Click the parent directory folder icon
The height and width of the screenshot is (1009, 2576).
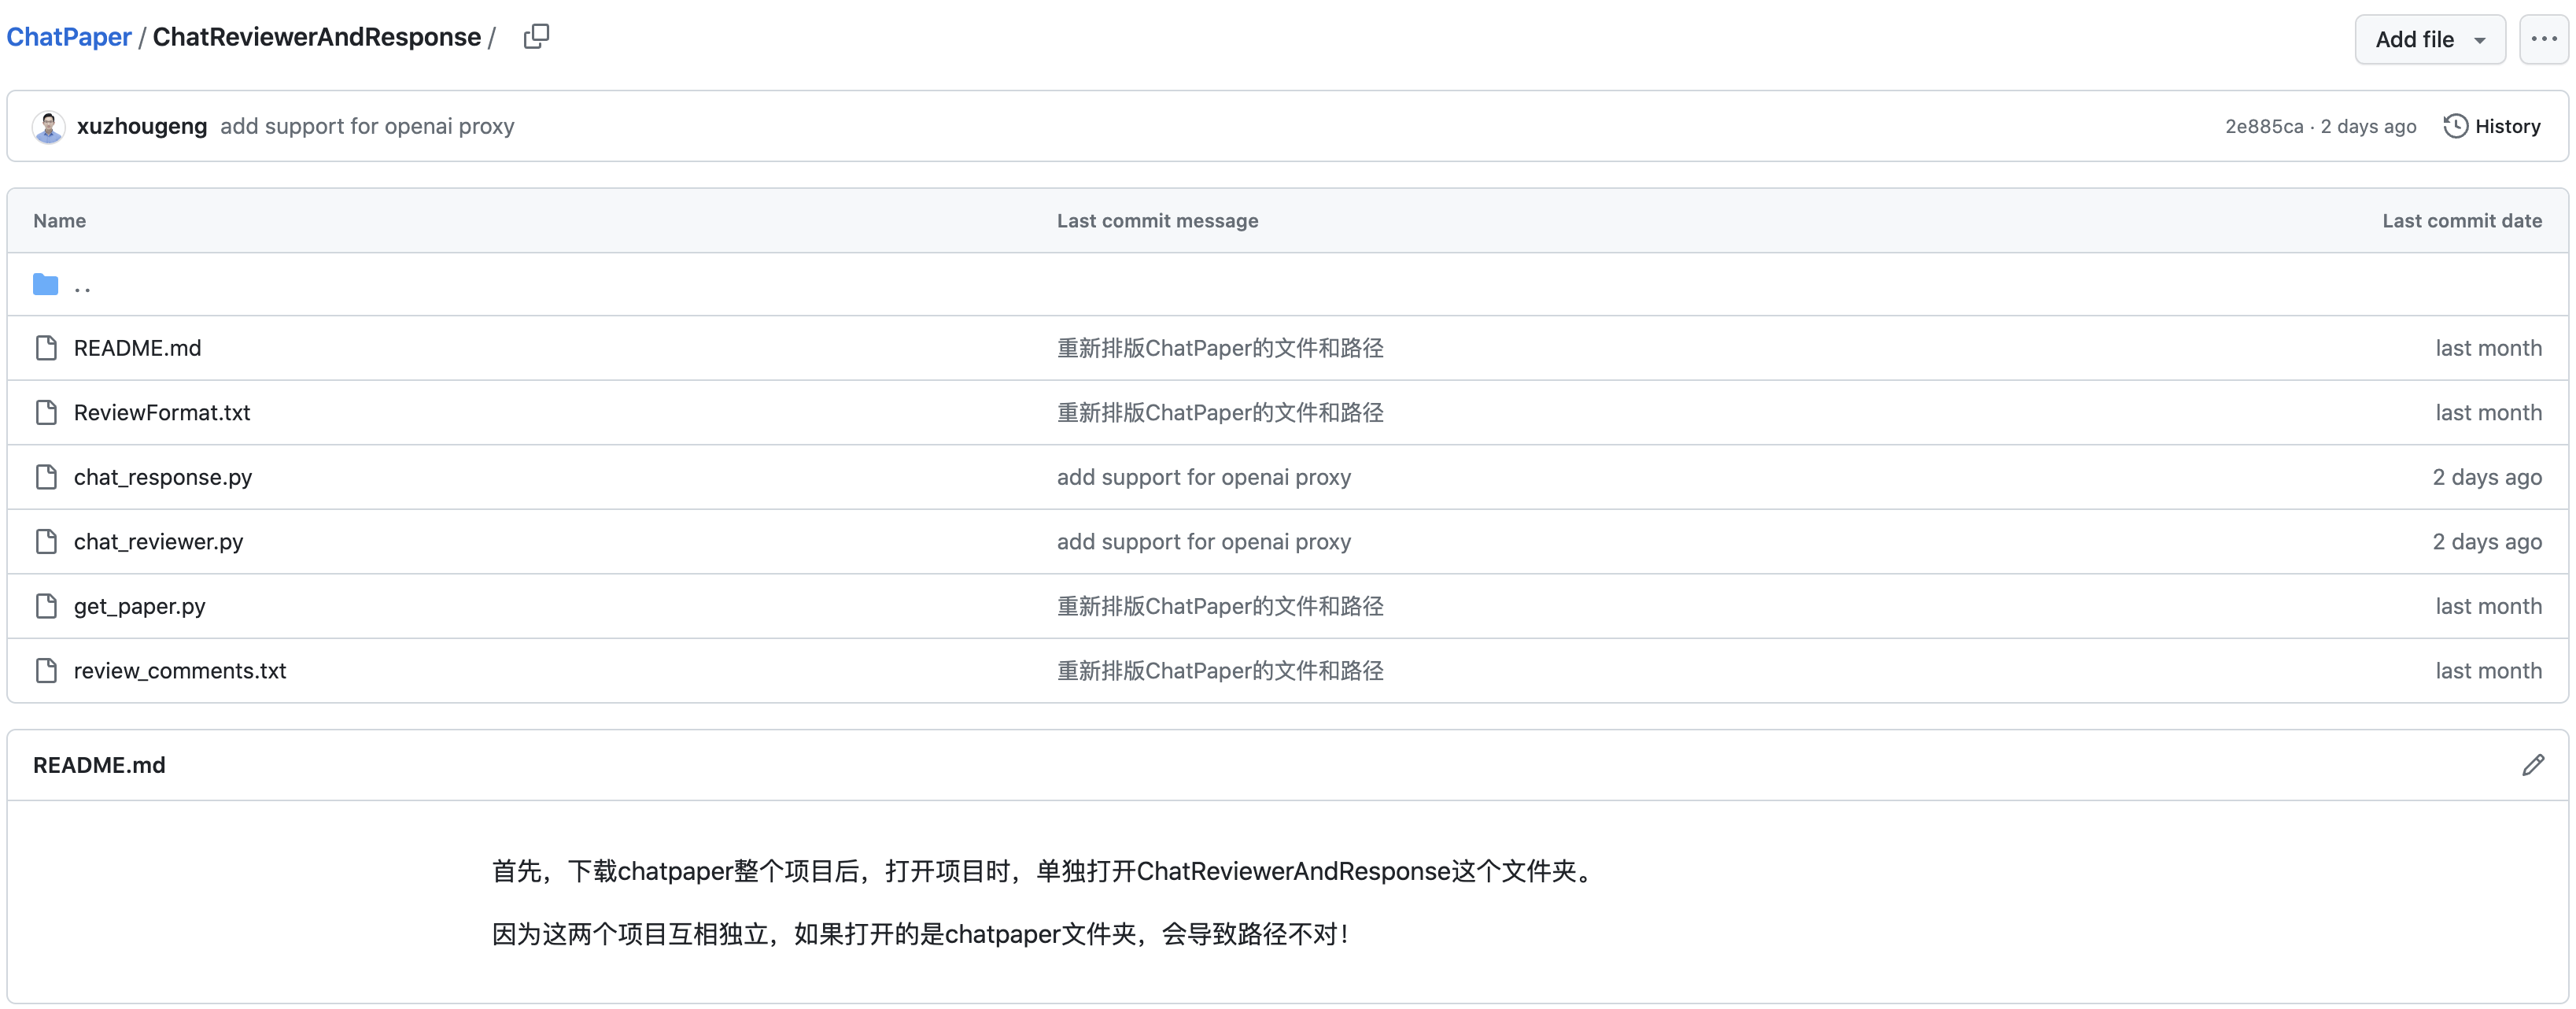46,285
